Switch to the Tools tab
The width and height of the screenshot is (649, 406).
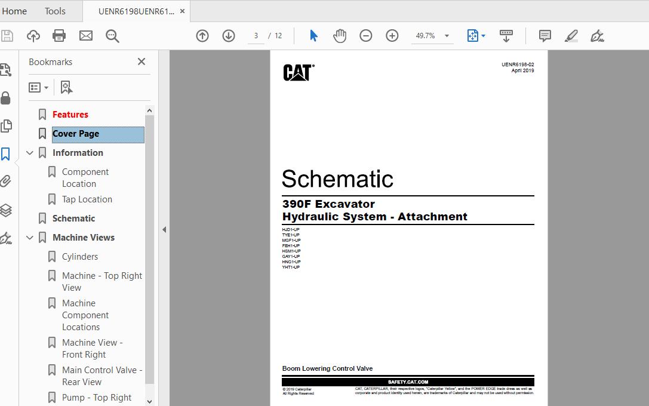pyautogui.click(x=55, y=11)
